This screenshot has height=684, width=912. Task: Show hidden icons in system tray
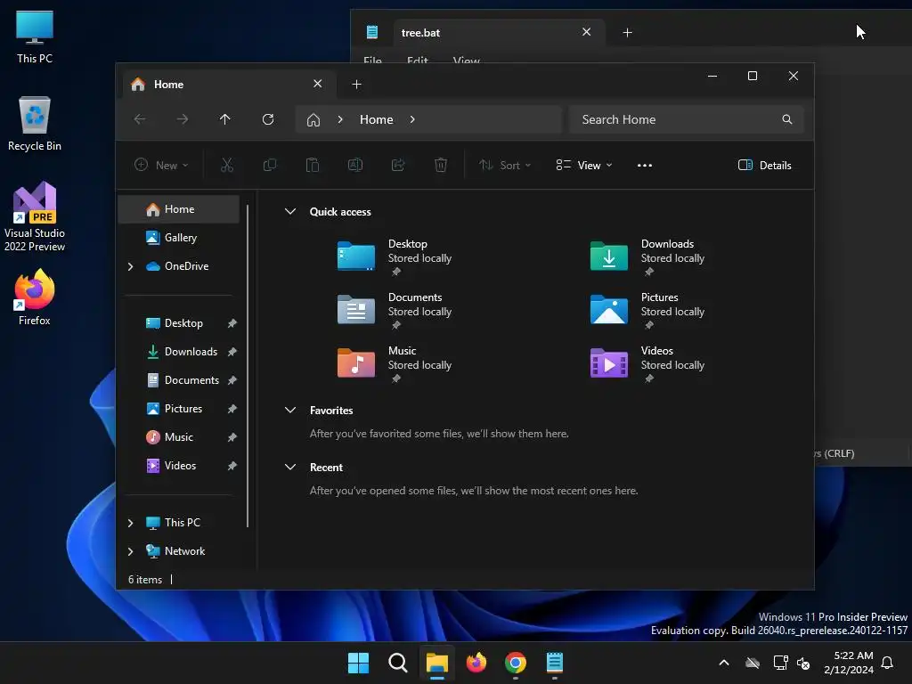click(724, 663)
